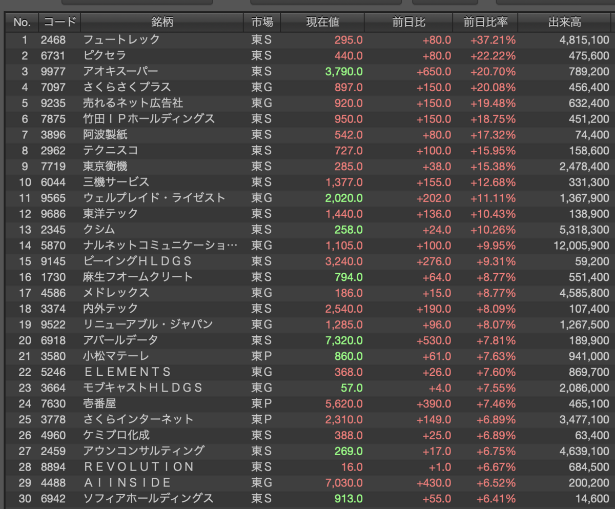
Task: Select the クシム stock name
Action: (x=99, y=229)
